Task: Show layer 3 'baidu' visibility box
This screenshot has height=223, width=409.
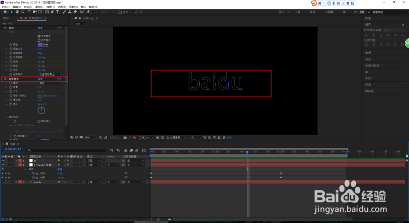Action: (x=2, y=182)
